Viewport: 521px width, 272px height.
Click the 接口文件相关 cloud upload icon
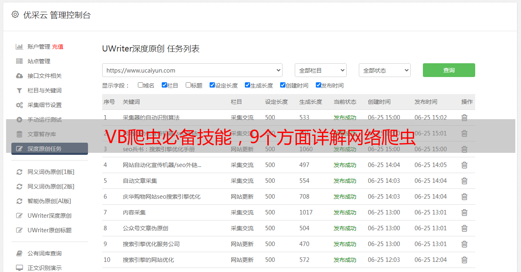tap(19, 76)
